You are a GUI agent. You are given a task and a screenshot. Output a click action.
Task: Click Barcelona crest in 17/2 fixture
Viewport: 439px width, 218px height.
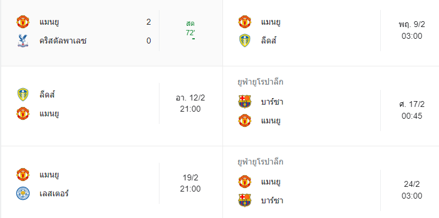pyautogui.click(x=245, y=102)
